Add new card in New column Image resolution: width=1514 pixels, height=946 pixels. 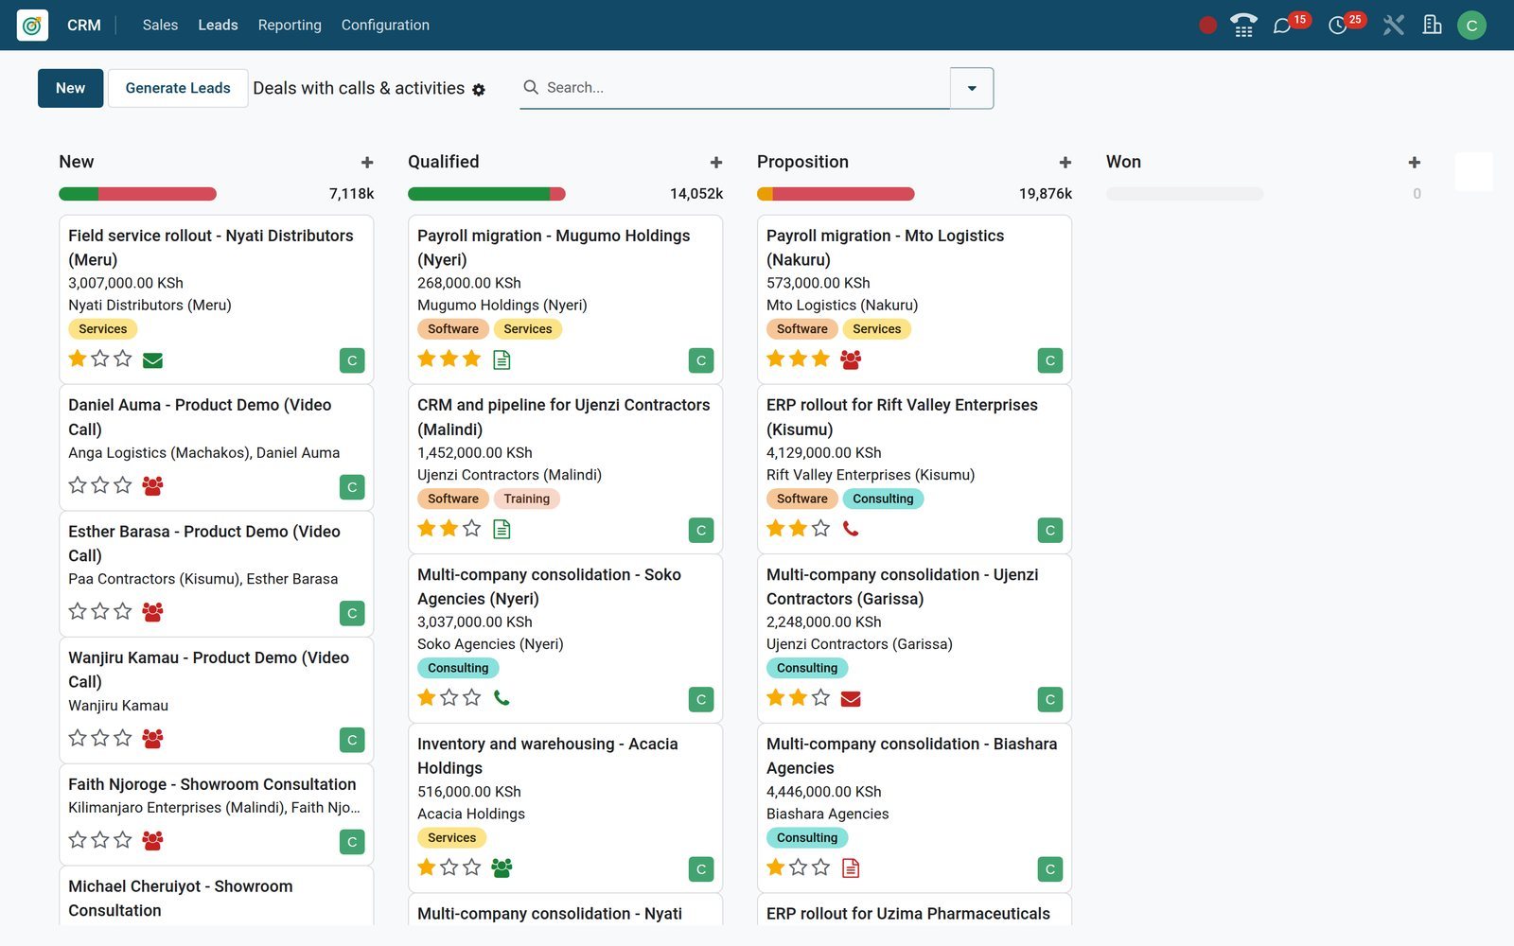pyautogui.click(x=367, y=163)
